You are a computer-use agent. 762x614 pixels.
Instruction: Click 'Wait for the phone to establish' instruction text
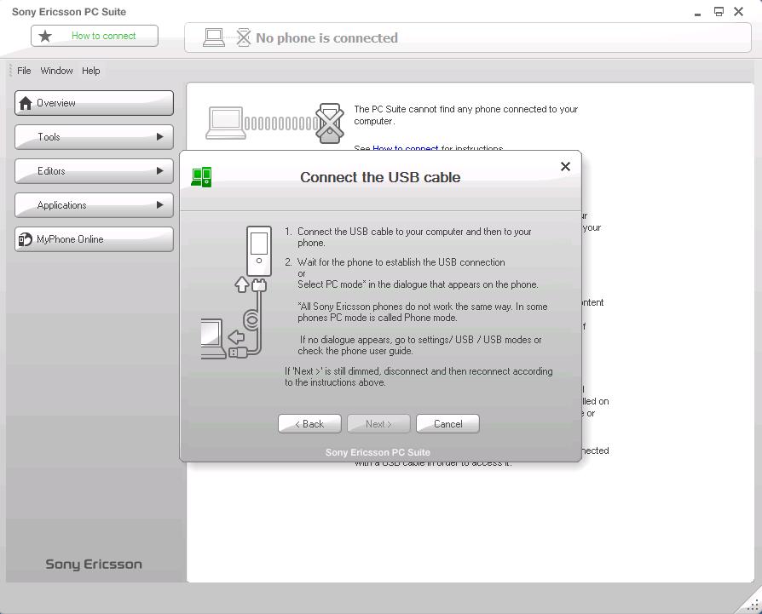coord(401,262)
